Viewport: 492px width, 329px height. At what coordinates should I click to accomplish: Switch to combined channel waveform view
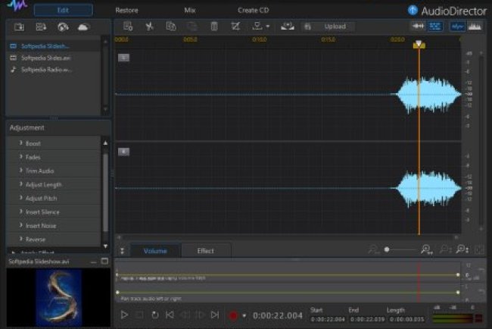(x=418, y=27)
